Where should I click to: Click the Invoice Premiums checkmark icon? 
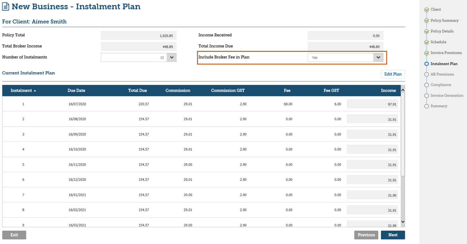point(427,53)
